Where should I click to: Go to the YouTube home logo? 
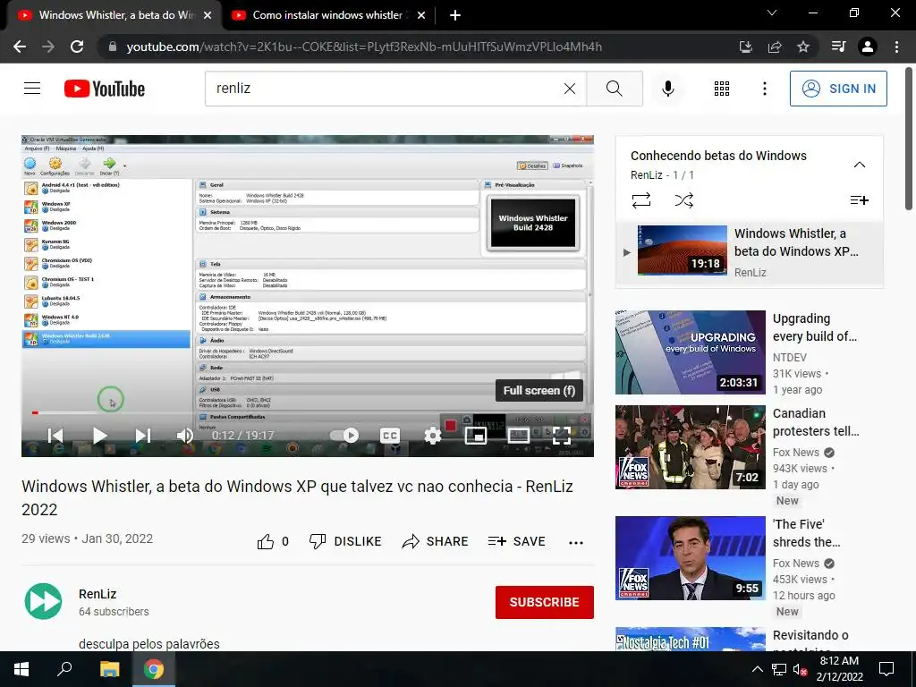(x=105, y=89)
